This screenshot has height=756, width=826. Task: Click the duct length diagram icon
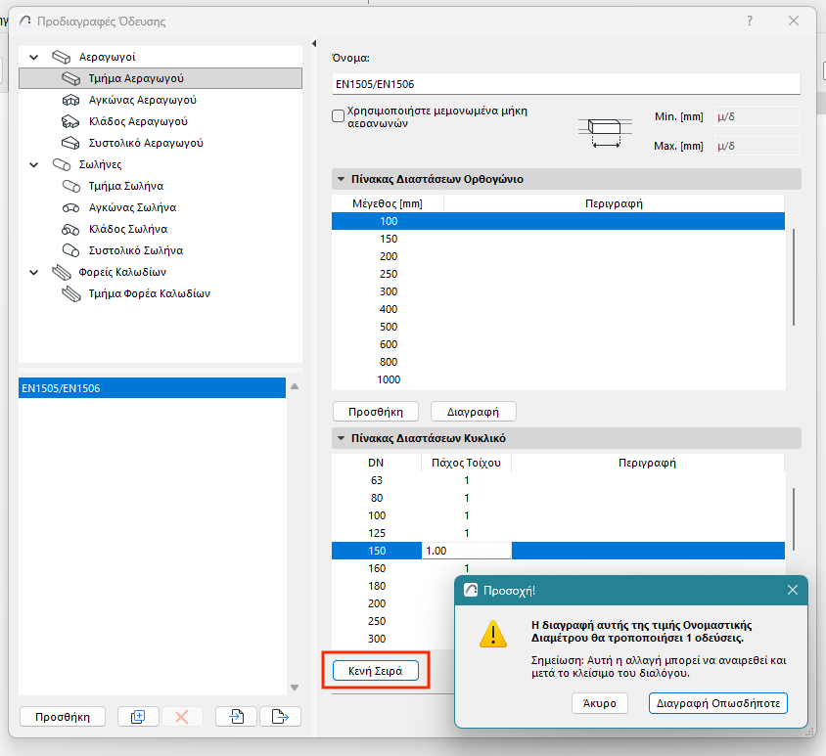[605, 132]
